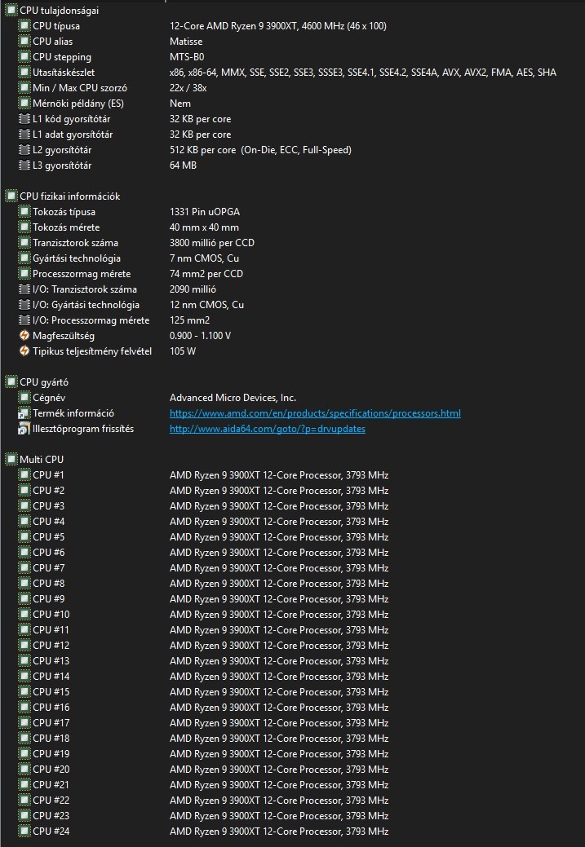Select the CPU #24 entry
The image size is (585, 847).
click(51, 832)
